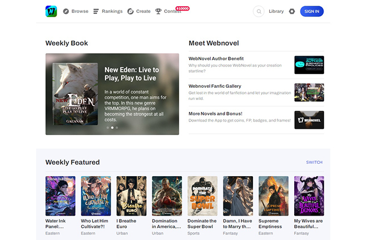The width and height of the screenshot is (367, 240).
Task: Open the Water Ink Panel cover
Action: pyautogui.click(x=61, y=196)
